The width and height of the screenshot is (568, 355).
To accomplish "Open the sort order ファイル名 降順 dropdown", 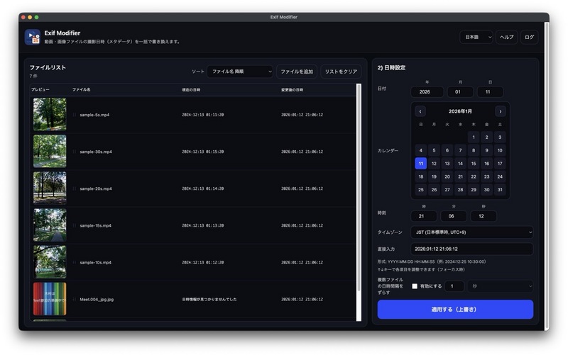I will pyautogui.click(x=240, y=72).
